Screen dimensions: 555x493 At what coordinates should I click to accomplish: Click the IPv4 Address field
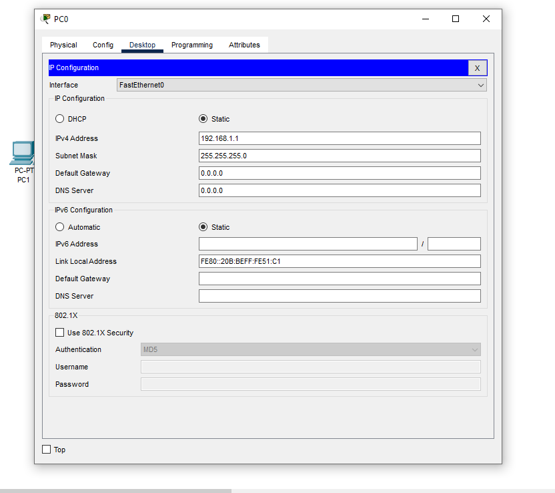pos(340,138)
